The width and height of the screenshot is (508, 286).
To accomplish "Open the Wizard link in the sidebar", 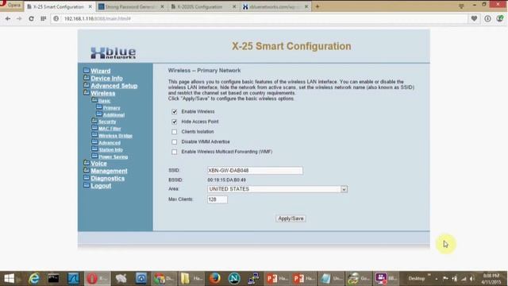I will [101, 71].
